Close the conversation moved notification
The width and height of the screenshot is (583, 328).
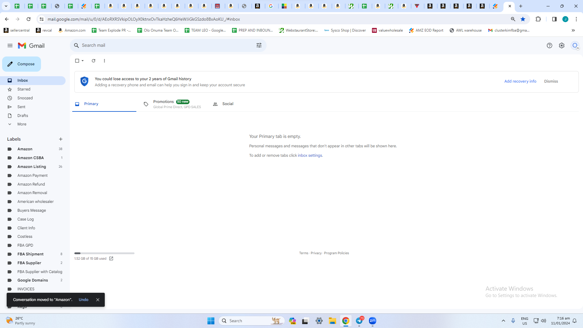point(98,300)
